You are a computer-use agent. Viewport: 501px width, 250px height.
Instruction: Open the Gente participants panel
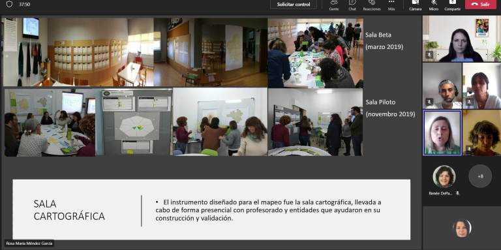[x=334, y=5]
